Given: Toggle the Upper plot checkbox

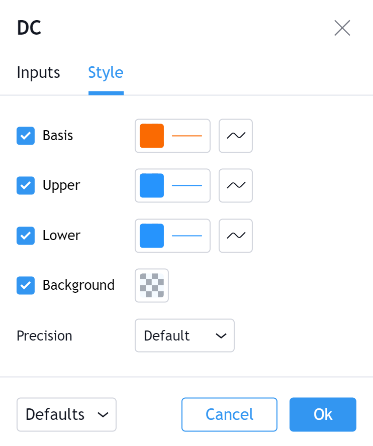Looking at the screenshot, I should point(26,185).
